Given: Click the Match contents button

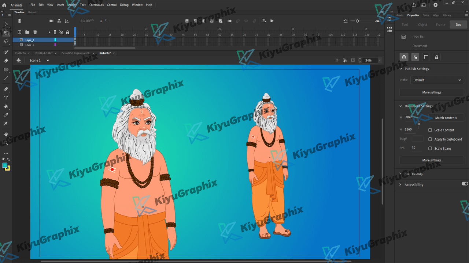Looking at the screenshot, I should point(446,118).
